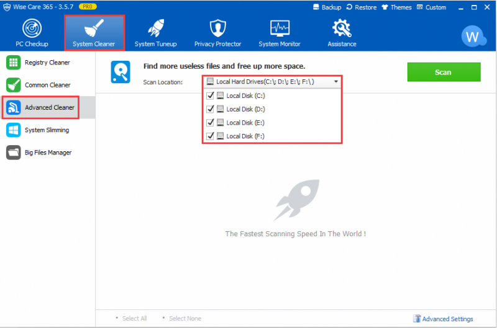Click the hard-drive scan icon beside heading
This screenshot has height=328, width=497.
pyautogui.click(x=121, y=72)
